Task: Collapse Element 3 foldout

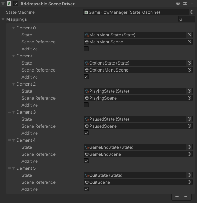Action: point(13,112)
